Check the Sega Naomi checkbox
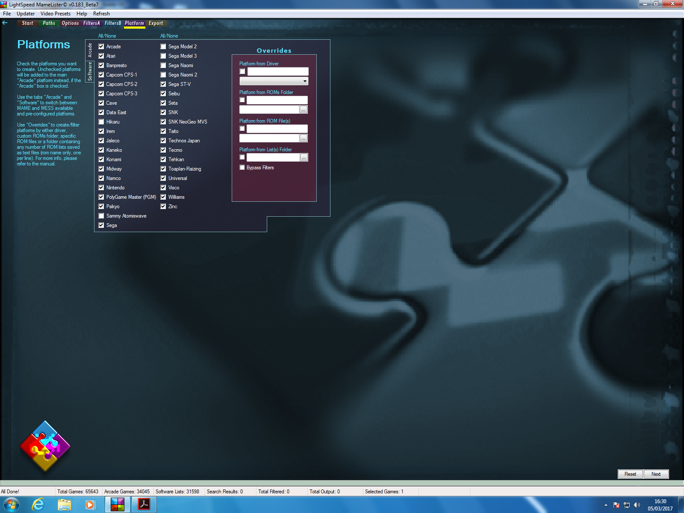 163,65
